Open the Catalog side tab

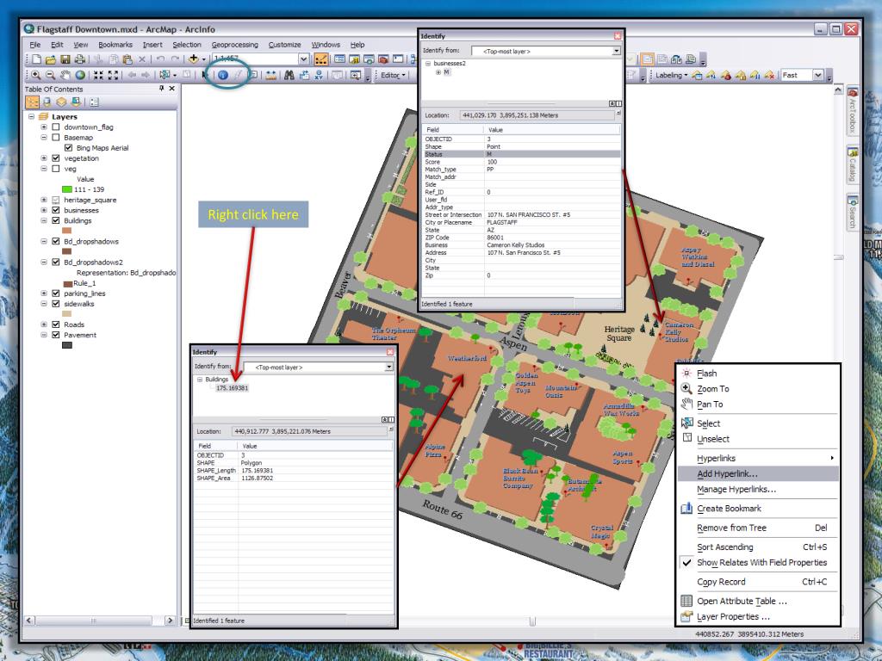pos(853,164)
